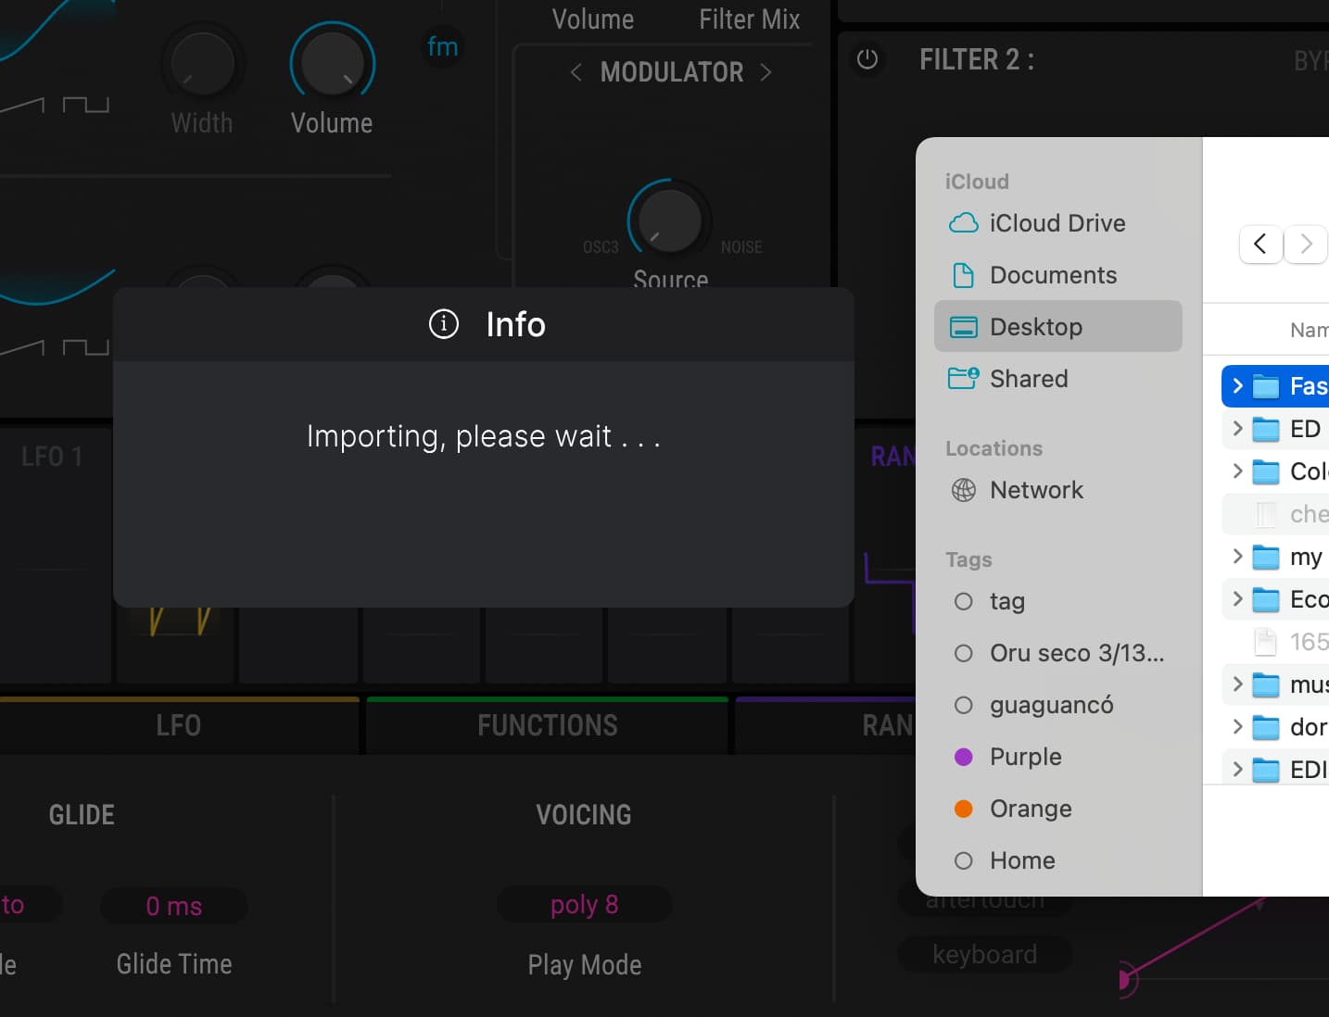Switch to the FUNCTIONS tab
1329x1017 pixels.
[x=548, y=725]
